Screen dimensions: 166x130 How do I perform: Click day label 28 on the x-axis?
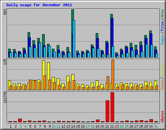141,126
